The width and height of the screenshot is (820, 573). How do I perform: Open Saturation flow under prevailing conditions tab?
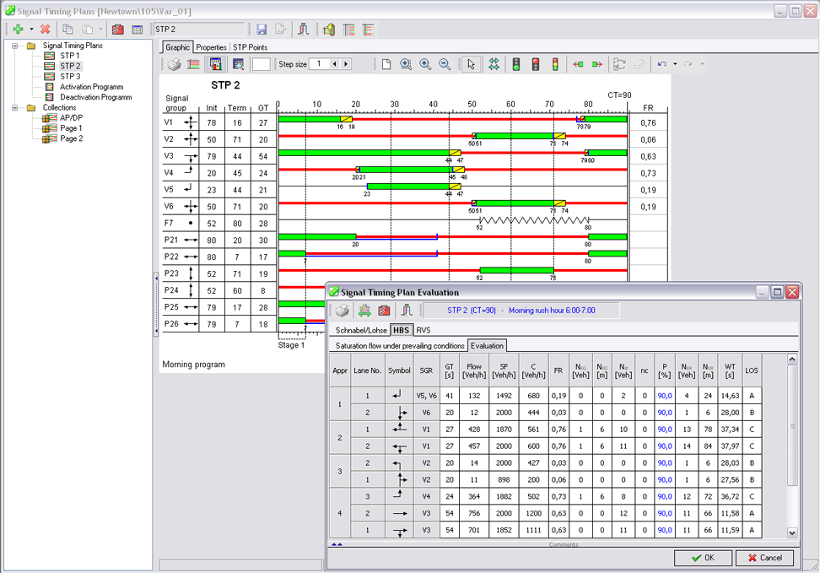400,346
